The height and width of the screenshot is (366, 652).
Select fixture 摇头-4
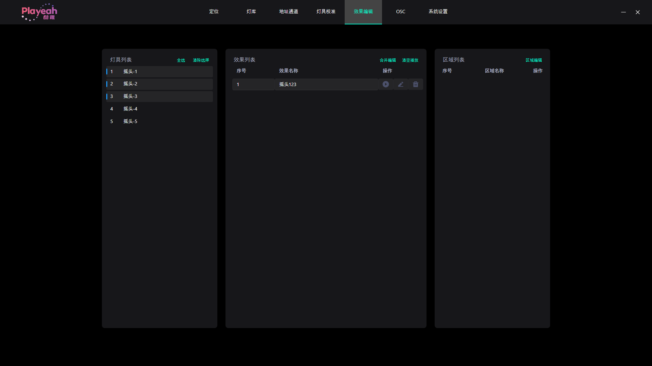coord(160,109)
